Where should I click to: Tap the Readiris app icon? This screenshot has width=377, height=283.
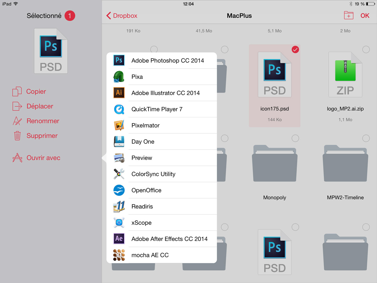point(119,206)
